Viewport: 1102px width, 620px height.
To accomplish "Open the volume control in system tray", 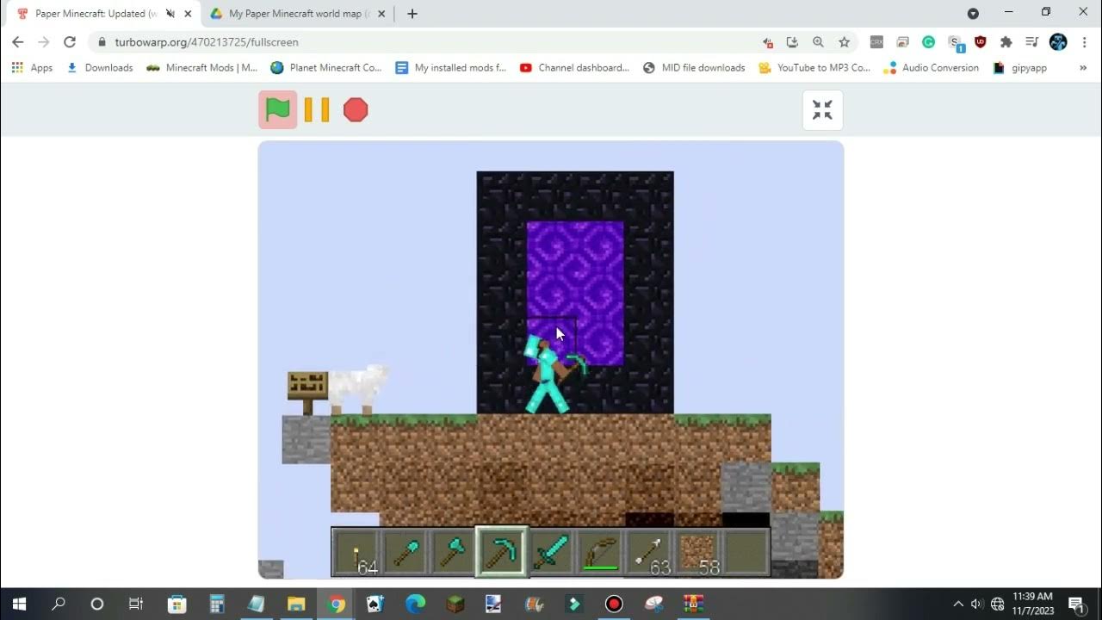I will point(976,604).
